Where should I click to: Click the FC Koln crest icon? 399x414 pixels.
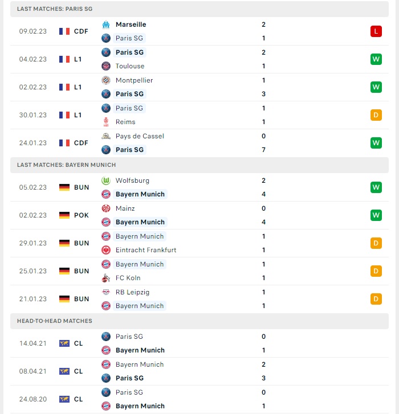106,278
